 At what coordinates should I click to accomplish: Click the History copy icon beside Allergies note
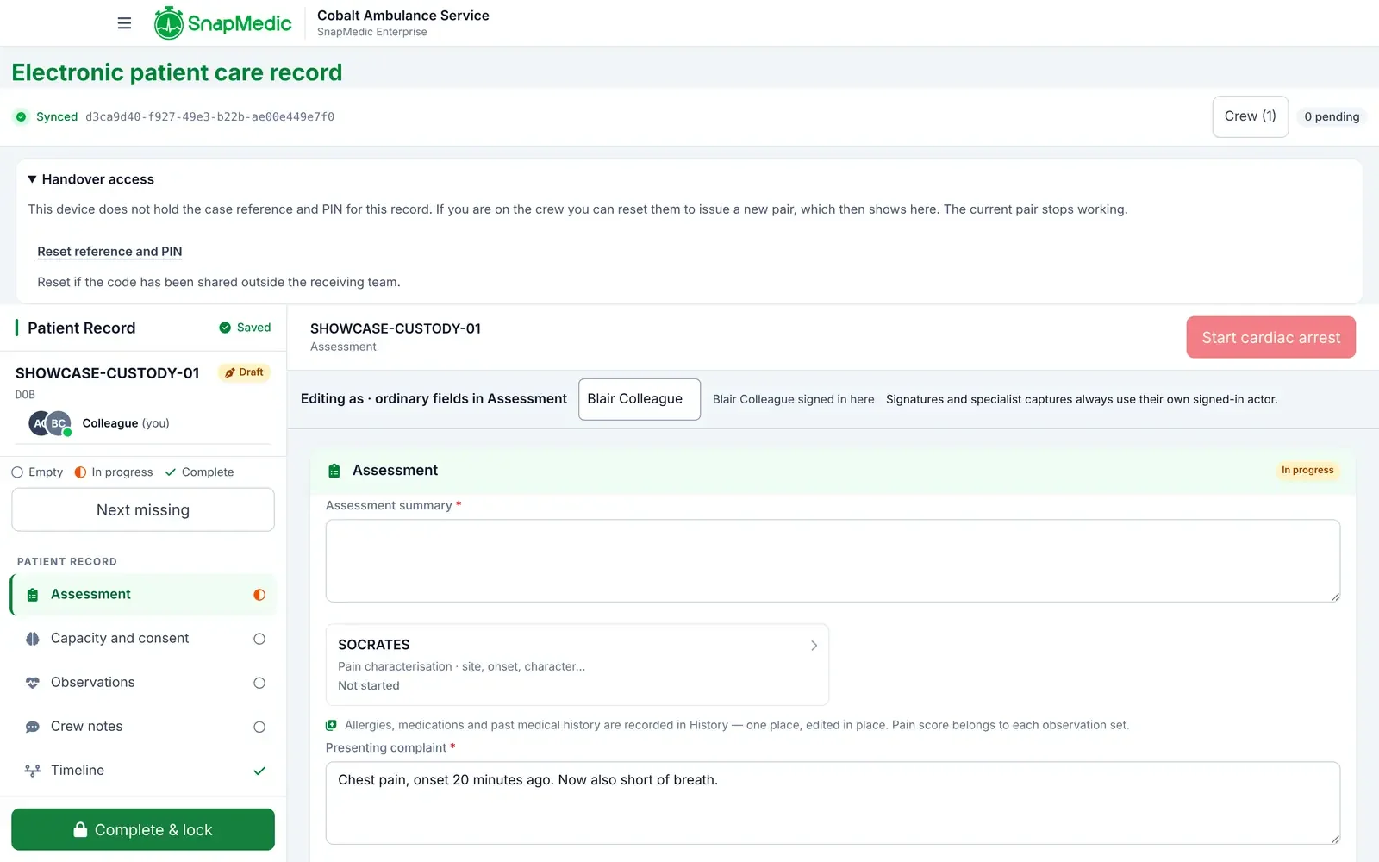331,725
